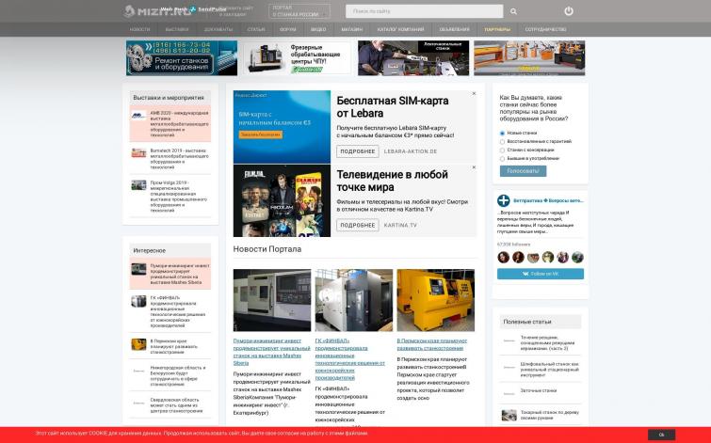Open the ФИНВАЛ news photo thumbnail
This screenshot has height=443, width=711.
tap(354, 300)
